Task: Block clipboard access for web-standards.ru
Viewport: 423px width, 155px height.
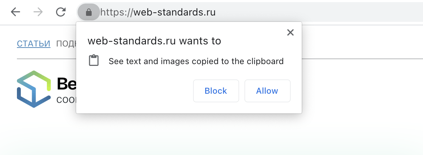Action: [x=216, y=91]
